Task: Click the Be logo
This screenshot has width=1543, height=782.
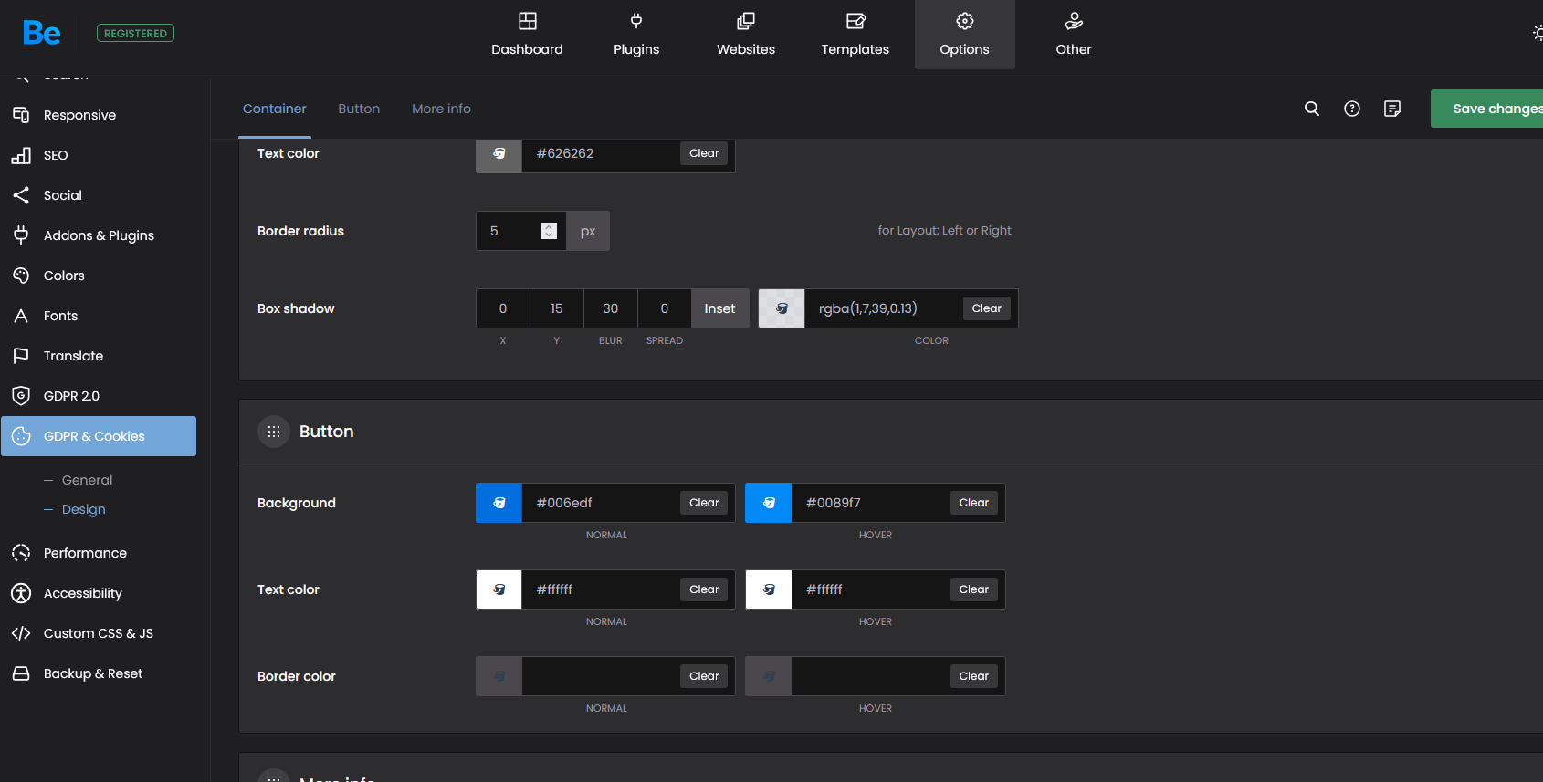Action: coord(42,34)
